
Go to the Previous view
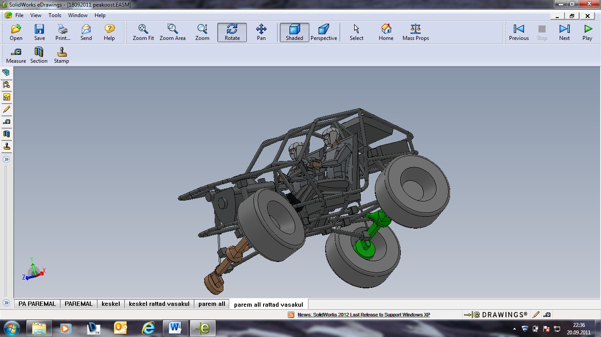pos(519,32)
